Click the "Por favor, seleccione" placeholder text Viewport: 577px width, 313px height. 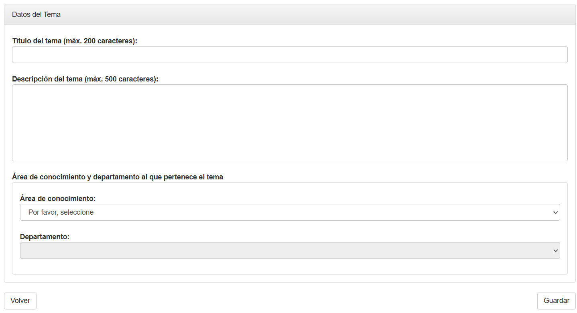coord(61,212)
